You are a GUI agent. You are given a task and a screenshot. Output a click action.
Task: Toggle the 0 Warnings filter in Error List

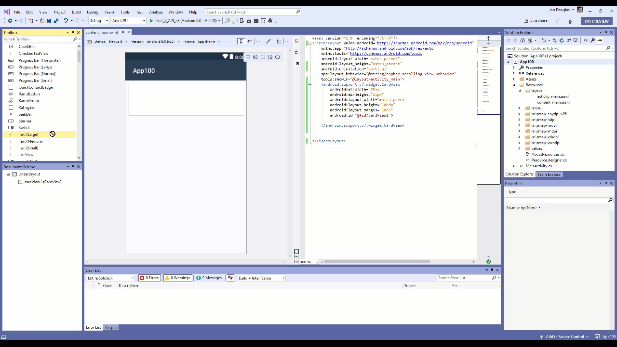[177, 278]
